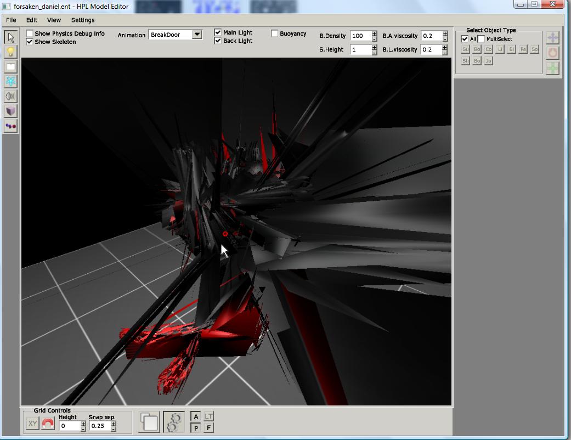Open the Settings menu
The height and width of the screenshot is (440, 571).
[x=83, y=20]
